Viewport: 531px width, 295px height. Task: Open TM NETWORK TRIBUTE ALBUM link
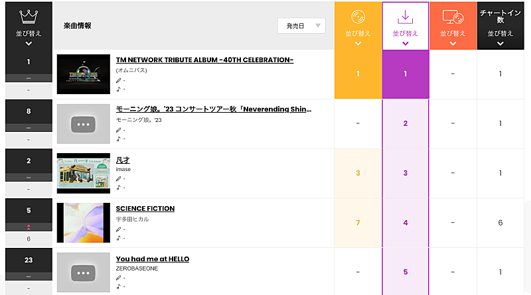pos(204,60)
